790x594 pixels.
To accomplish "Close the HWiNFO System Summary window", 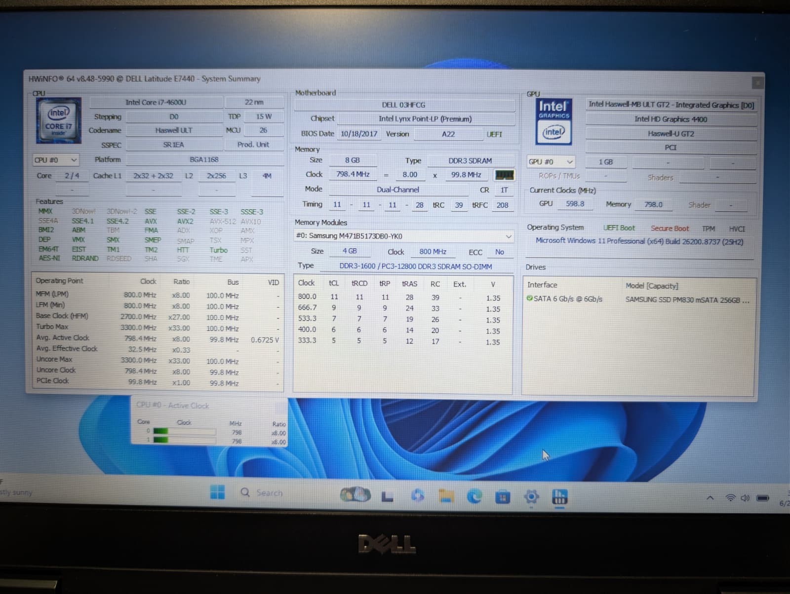I will click(757, 83).
